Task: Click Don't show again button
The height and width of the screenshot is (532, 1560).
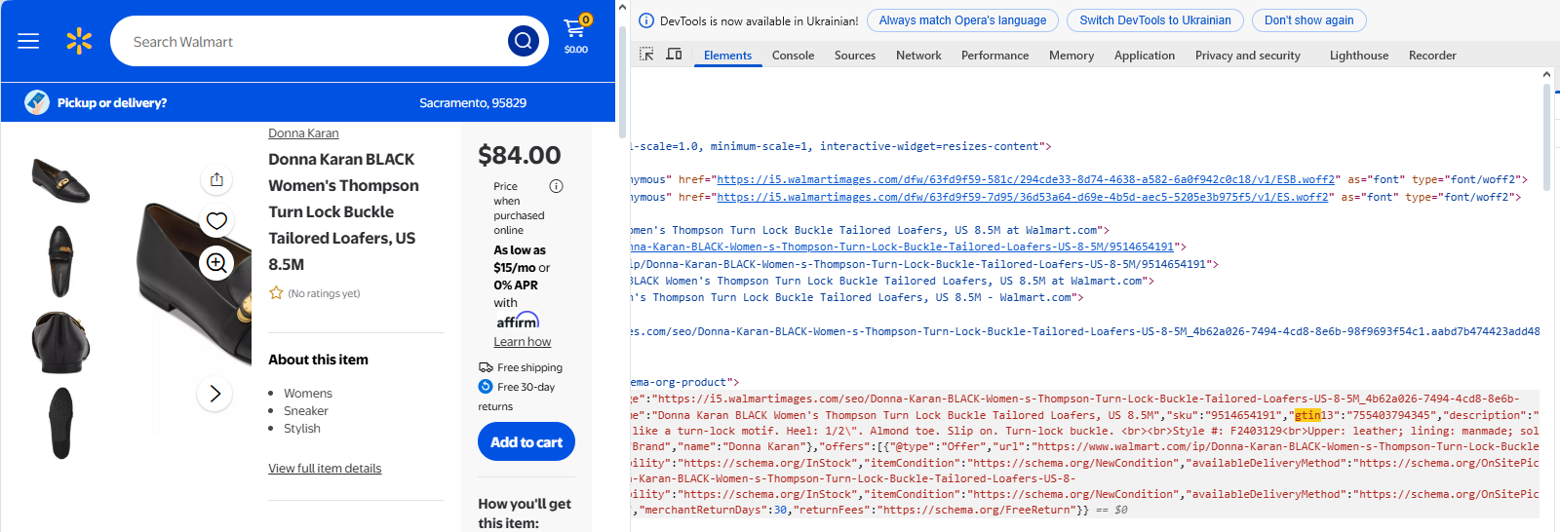Action: [x=1309, y=20]
